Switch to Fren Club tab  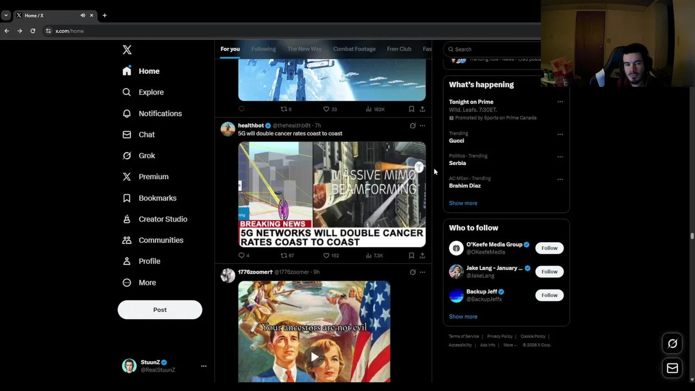tap(399, 49)
